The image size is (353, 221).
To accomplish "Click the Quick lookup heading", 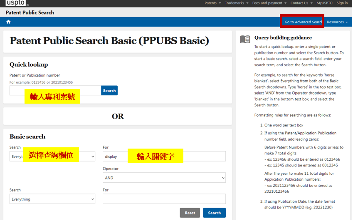I will pyautogui.click(x=29, y=65).
